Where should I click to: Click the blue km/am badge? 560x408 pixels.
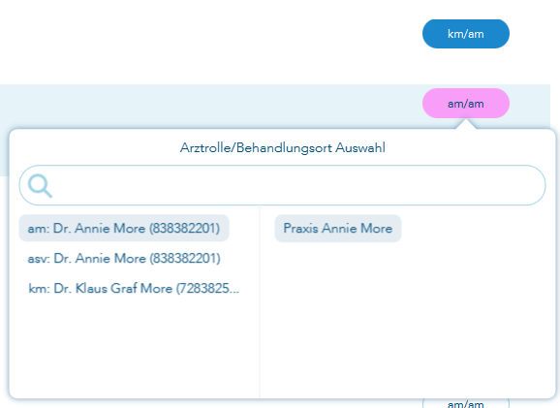[466, 34]
